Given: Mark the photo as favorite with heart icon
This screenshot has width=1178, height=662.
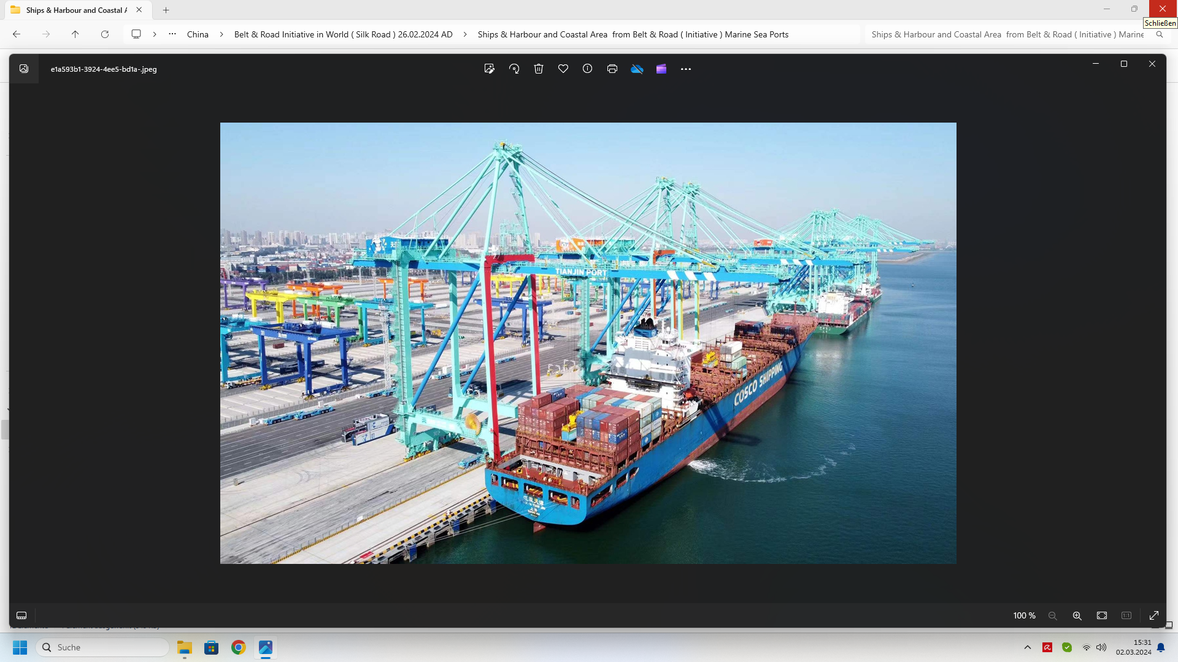Looking at the screenshot, I should click(563, 69).
